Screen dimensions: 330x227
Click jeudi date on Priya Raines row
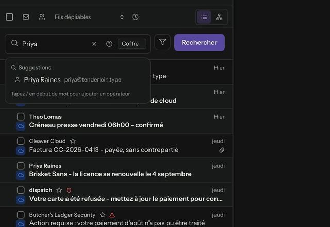click(218, 166)
